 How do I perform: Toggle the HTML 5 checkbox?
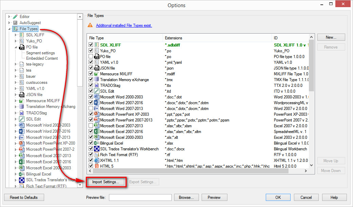[x=91, y=166]
